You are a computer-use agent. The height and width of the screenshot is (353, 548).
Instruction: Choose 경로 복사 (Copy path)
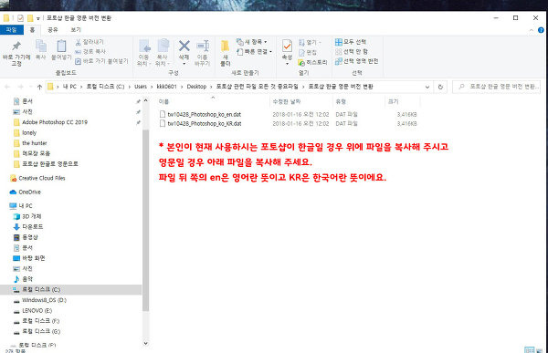(90, 51)
